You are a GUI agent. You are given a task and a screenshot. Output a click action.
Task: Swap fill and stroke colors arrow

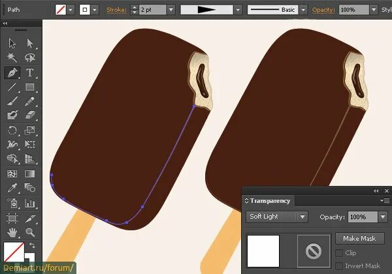point(32,245)
